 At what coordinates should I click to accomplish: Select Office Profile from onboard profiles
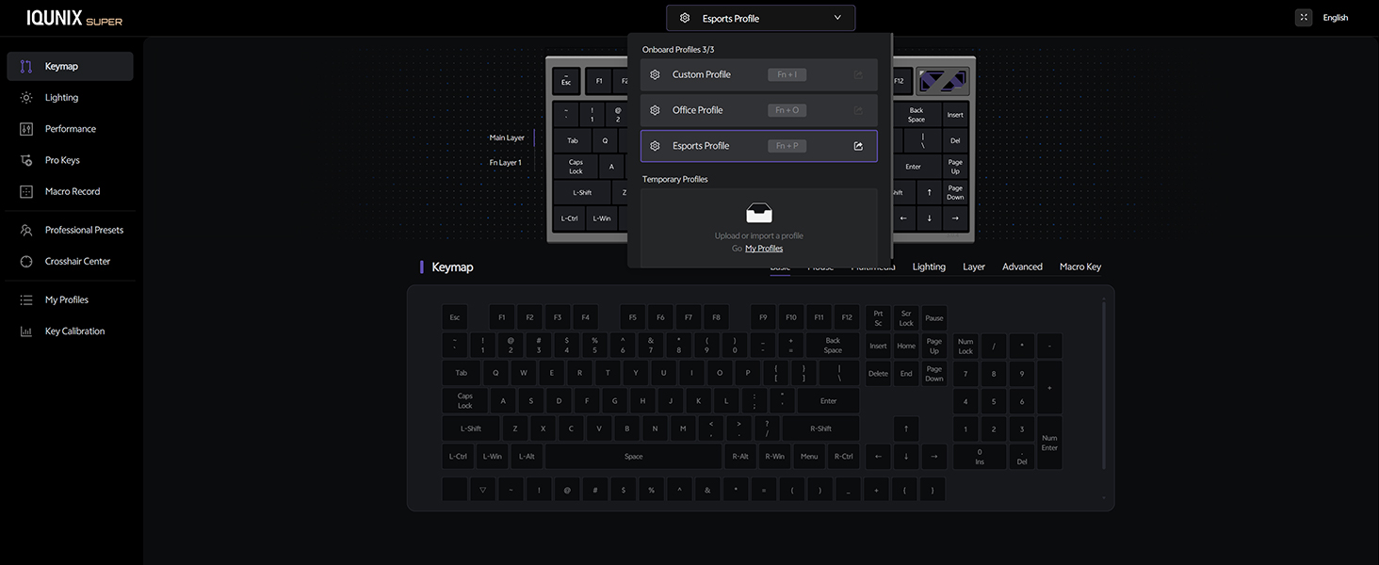(x=759, y=110)
